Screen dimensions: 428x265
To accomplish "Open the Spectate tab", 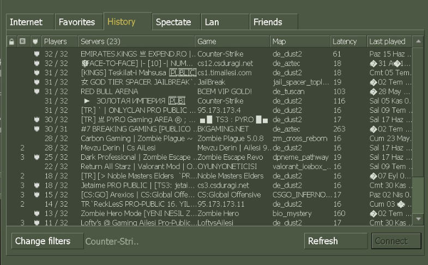I will click(x=176, y=22).
